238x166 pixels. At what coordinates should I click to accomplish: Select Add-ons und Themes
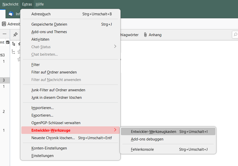(49, 32)
